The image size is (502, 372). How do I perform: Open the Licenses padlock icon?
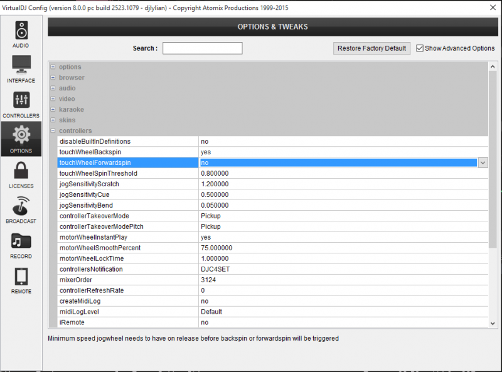(21, 171)
